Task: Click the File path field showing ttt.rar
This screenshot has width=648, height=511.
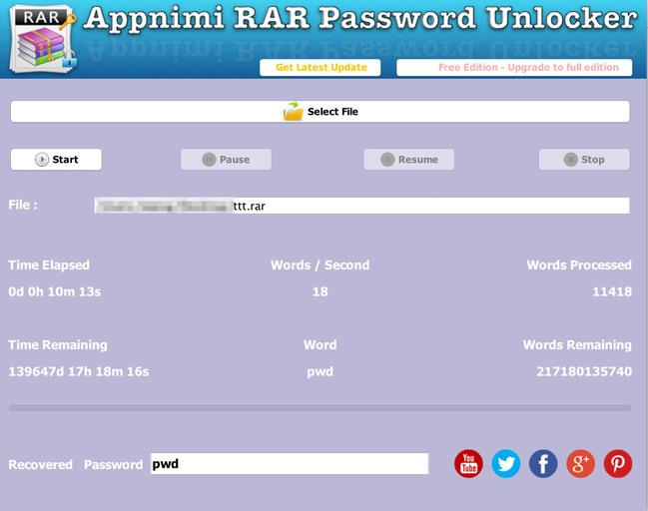Action: [x=361, y=206]
